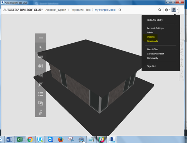This screenshot has height=143, width=187.
Task: Open Account Settings from user menu
Action: click(155, 28)
